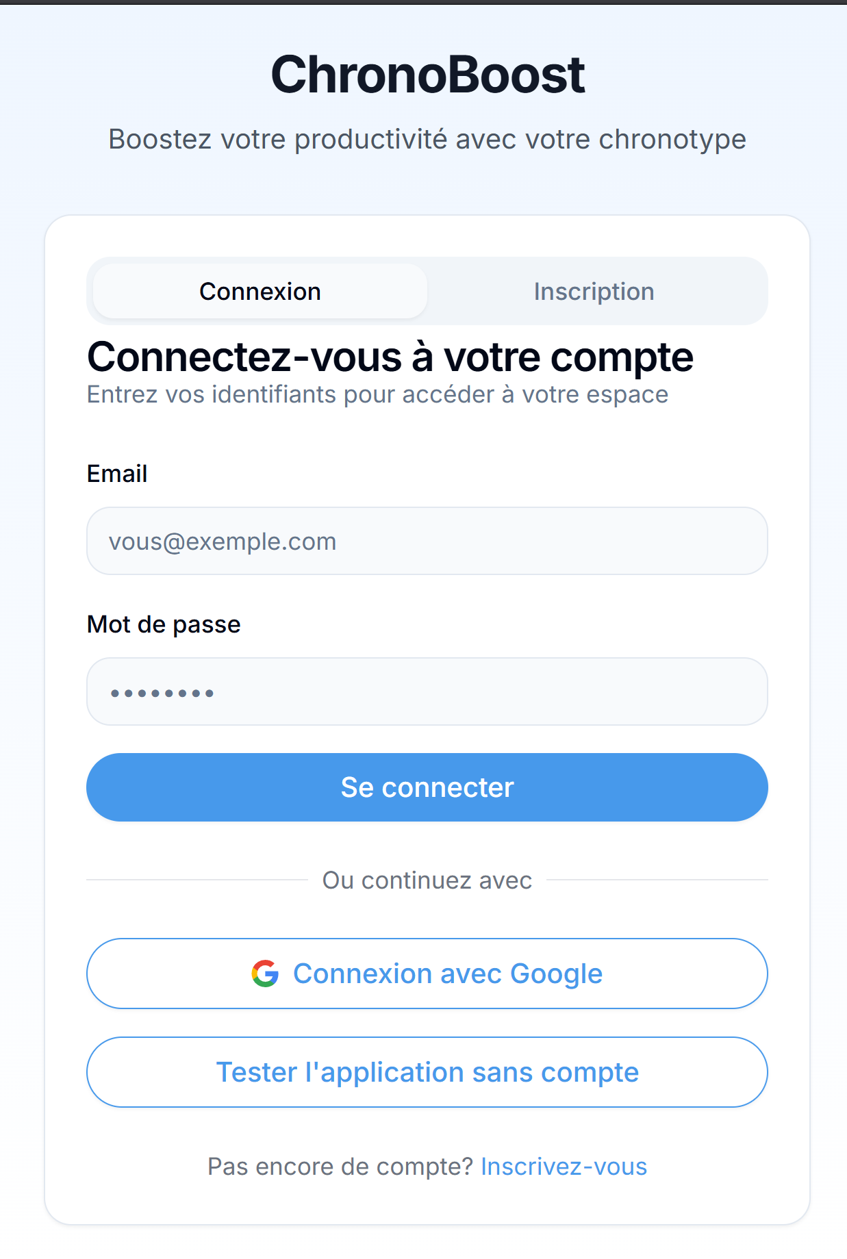
Task: Click the masked password dots placeholder
Action: click(162, 694)
